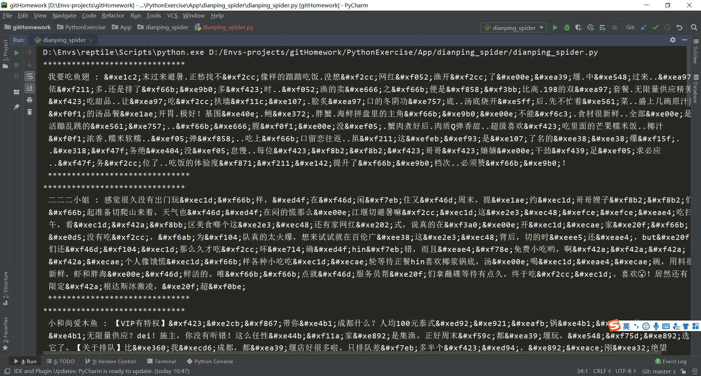Viewport: 701px width, 376px height.
Task: Open the SciView tool window on the right
Action: pyautogui.click(x=696, y=51)
